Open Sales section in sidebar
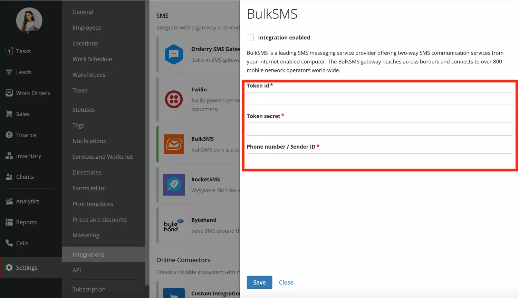519x298 pixels. click(x=23, y=114)
